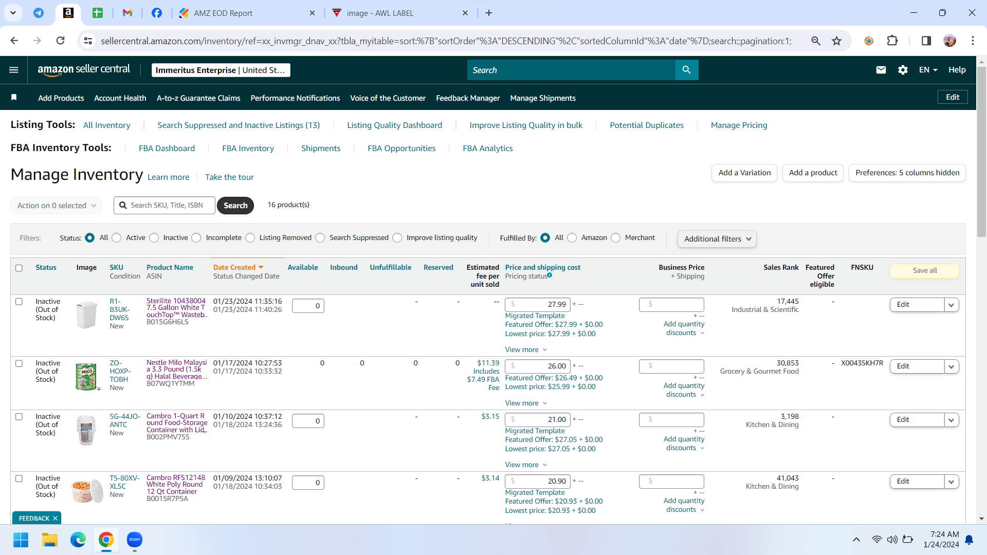987x555 pixels.
Task: Check the Cambro RFS12148 row checkbox
Action: pyautogui.click(x=19, y=478)
